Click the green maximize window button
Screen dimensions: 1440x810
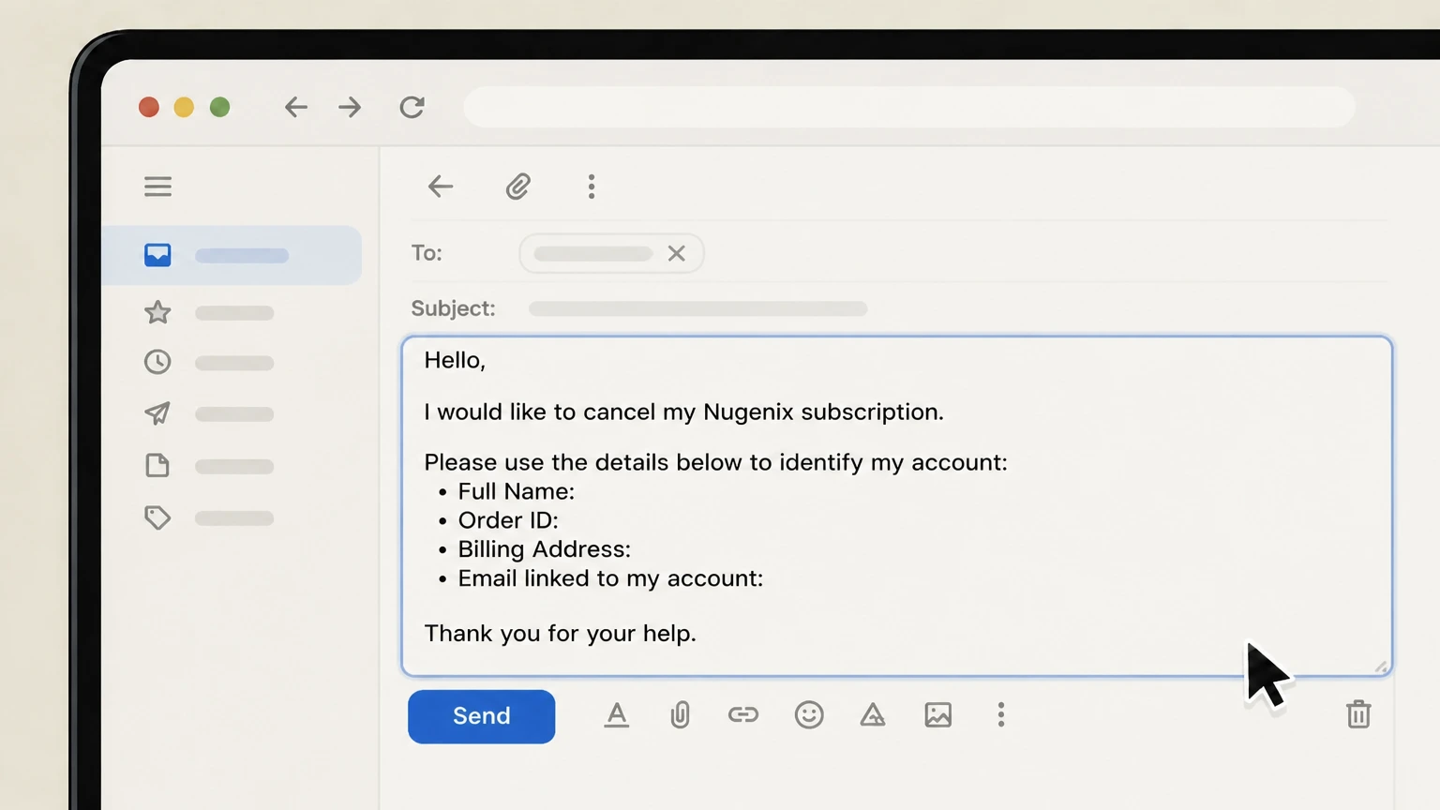click(x=219, y=107)
